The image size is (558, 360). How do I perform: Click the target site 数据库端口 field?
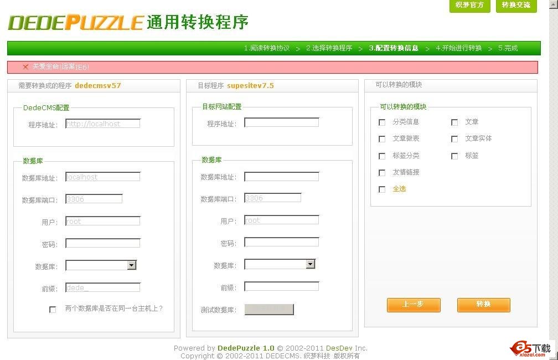click(272, 198)
